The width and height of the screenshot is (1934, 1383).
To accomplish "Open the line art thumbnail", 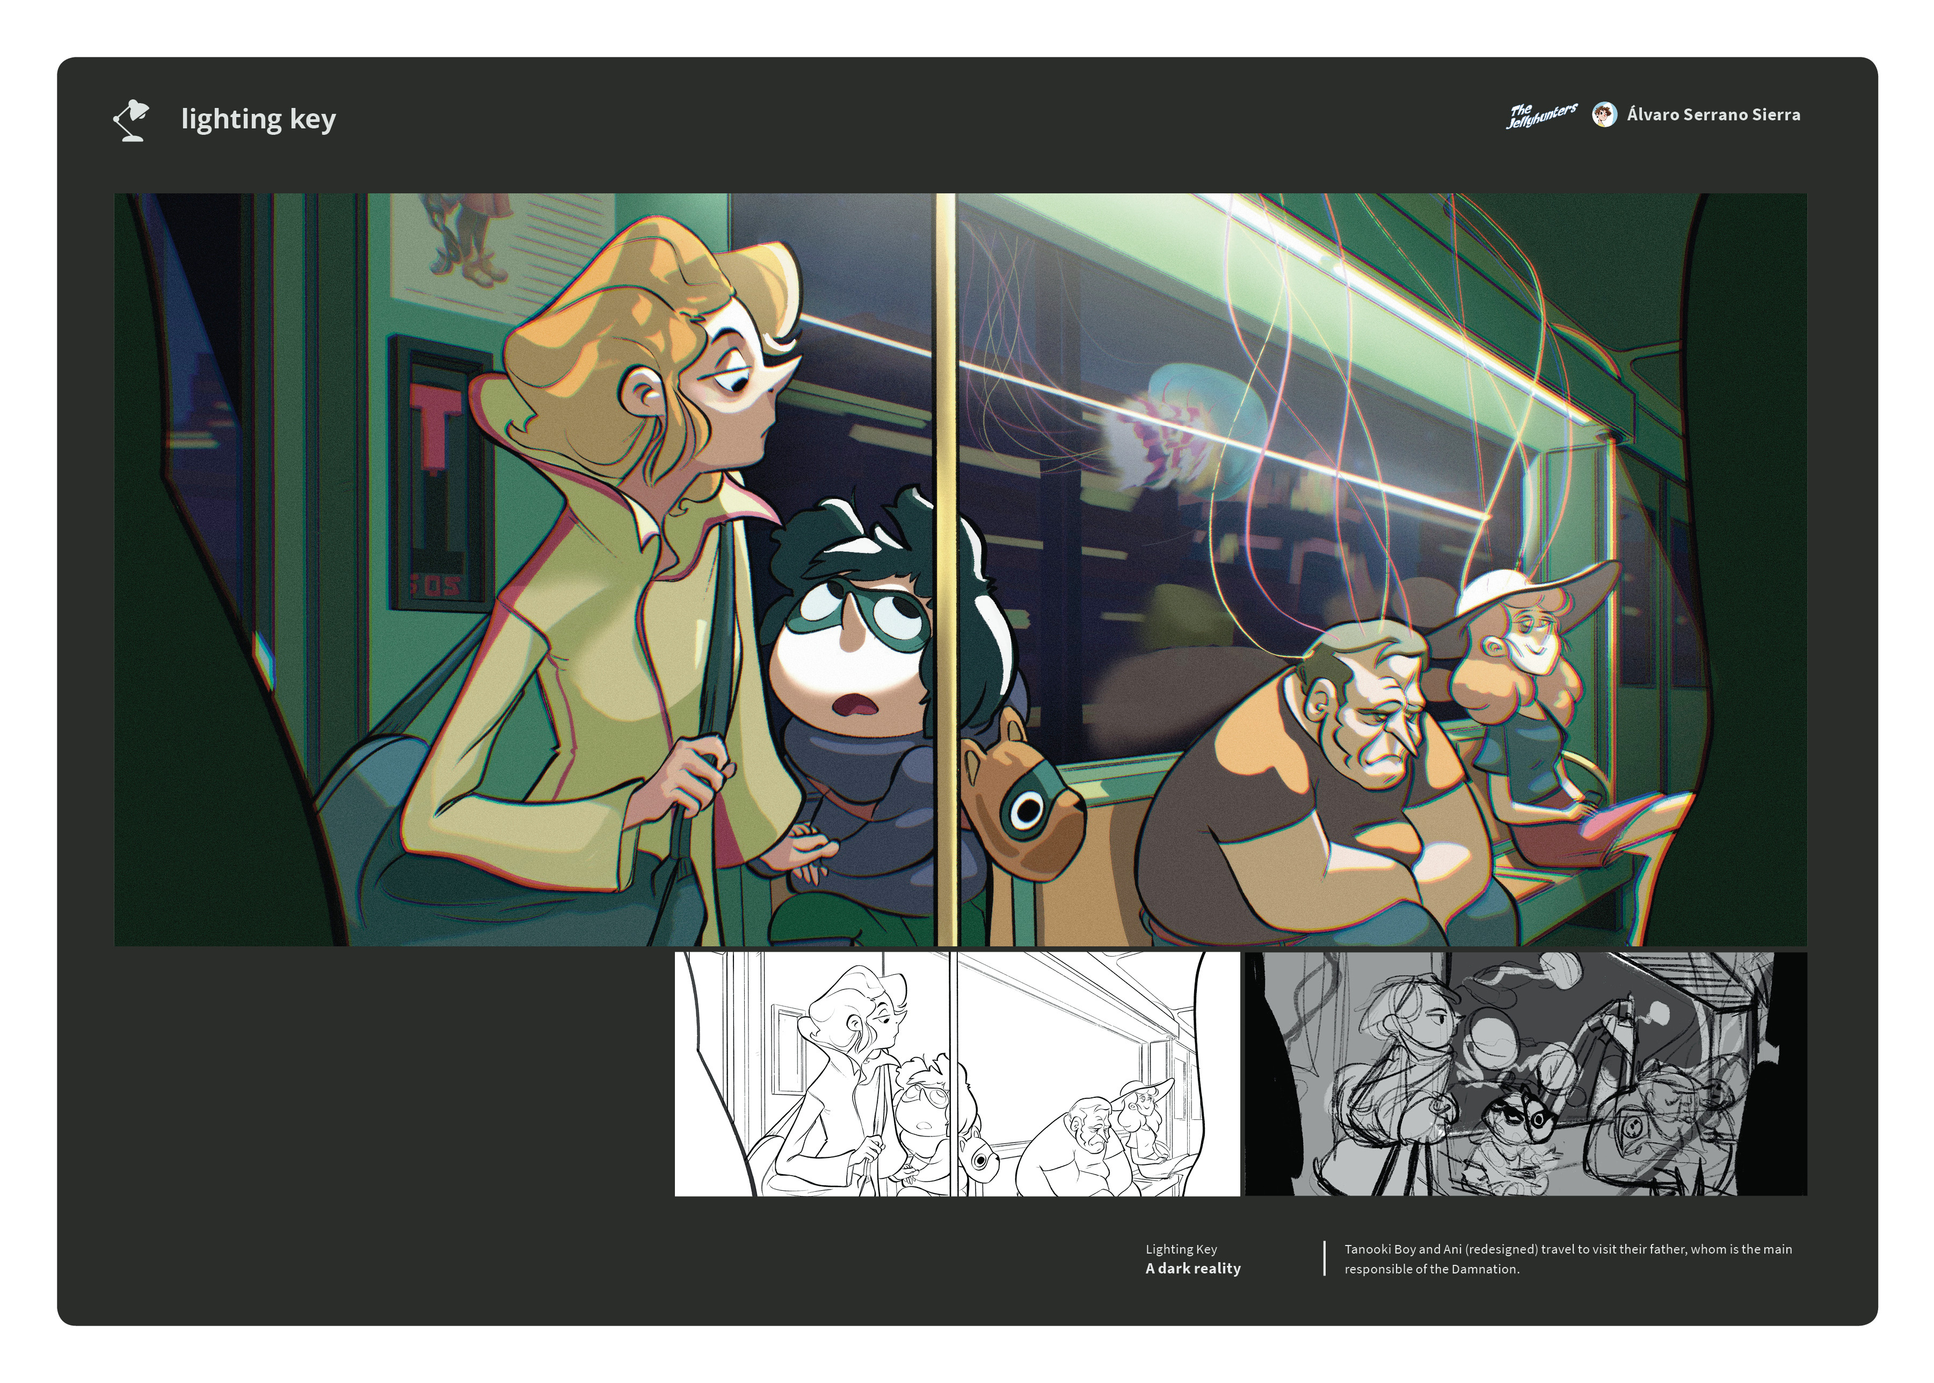I will 957,1074.
